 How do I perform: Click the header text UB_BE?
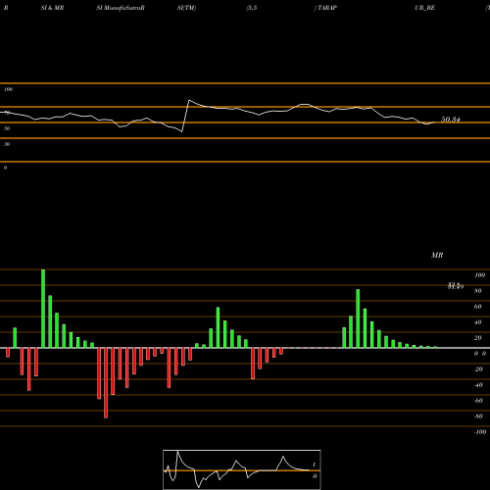click(424, 8)
